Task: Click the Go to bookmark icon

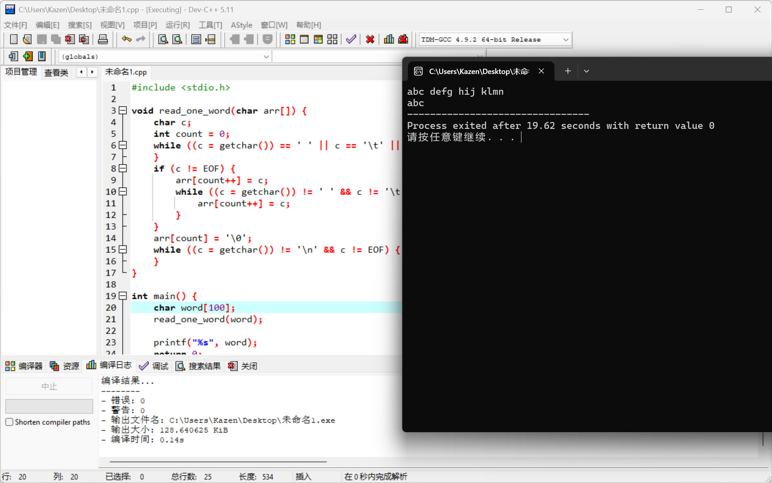Action: click(41, 56)
